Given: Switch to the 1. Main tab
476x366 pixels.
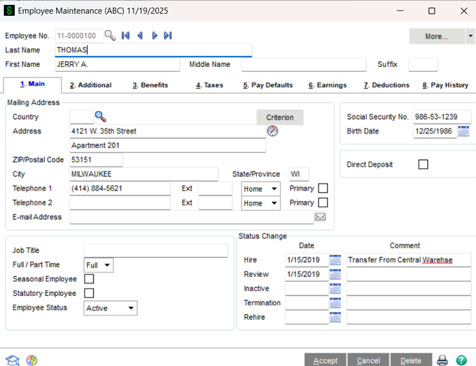Looking at the screenshot, I should pos(32,84).
